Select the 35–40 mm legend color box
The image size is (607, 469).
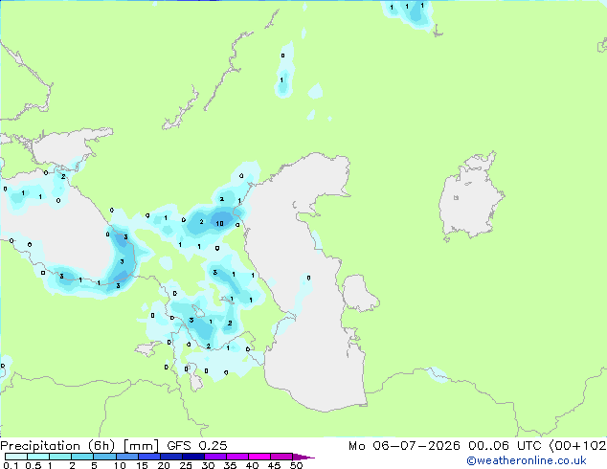(236, 457)
